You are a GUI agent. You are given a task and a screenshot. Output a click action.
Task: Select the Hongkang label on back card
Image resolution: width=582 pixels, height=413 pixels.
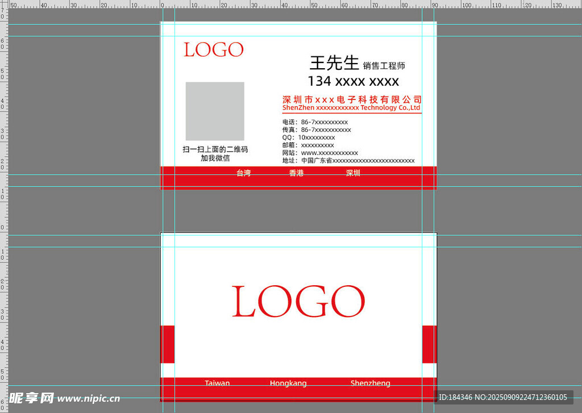coord(288,383)
